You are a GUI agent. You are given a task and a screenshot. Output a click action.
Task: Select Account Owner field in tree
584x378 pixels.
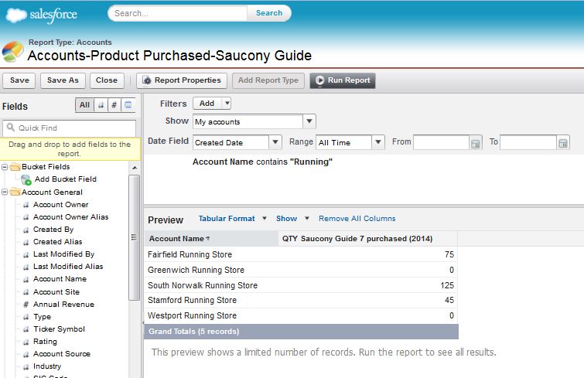tap(60, 204)
